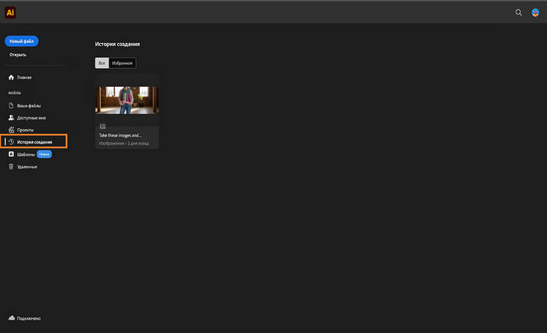Screen dimensions: 547x333
Task: Open Ваши файлы in the sidebar
Action: point(29,106)
